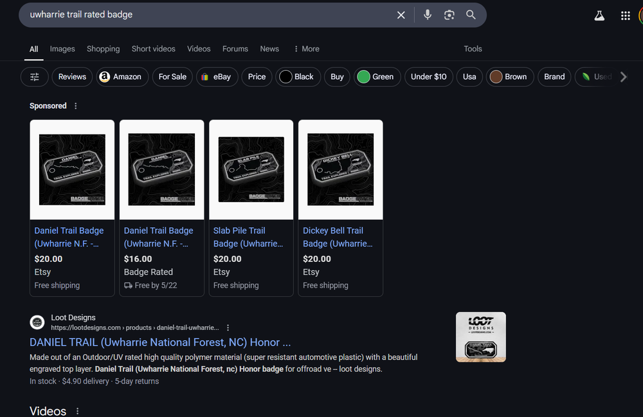Open Google apps grid icon
The height and width of the screenshot is (417, 643).
pos(625,15)
